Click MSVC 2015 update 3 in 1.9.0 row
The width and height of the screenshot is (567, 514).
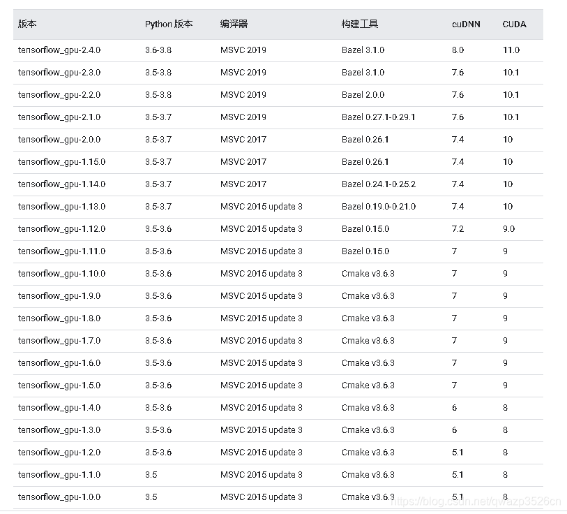pos(262,296)
